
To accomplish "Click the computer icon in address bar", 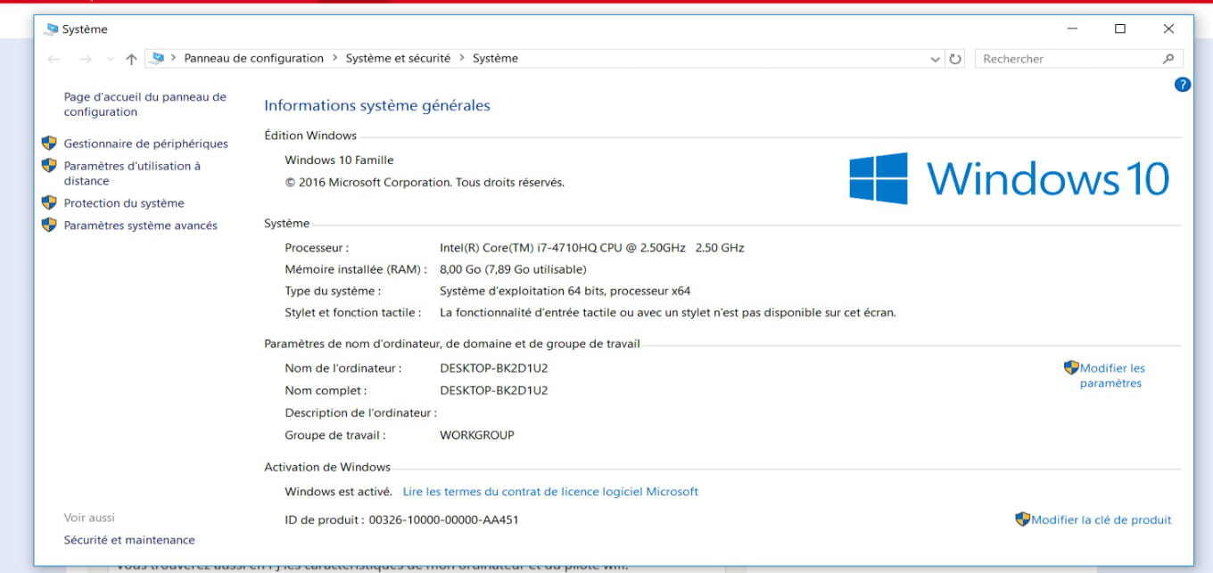I will point(158,58).
